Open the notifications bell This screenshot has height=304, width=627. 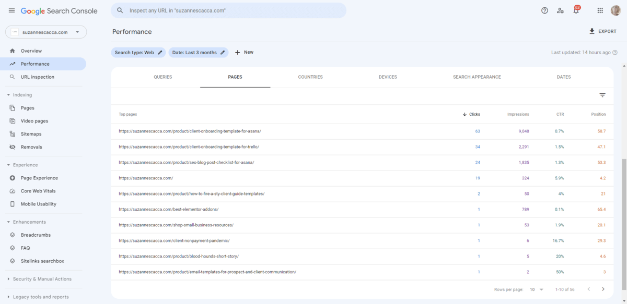point(576,10)
